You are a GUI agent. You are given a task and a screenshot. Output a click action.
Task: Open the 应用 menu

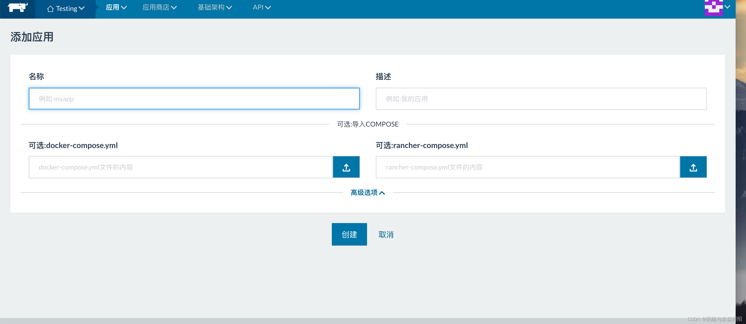[x=116, y=8]
